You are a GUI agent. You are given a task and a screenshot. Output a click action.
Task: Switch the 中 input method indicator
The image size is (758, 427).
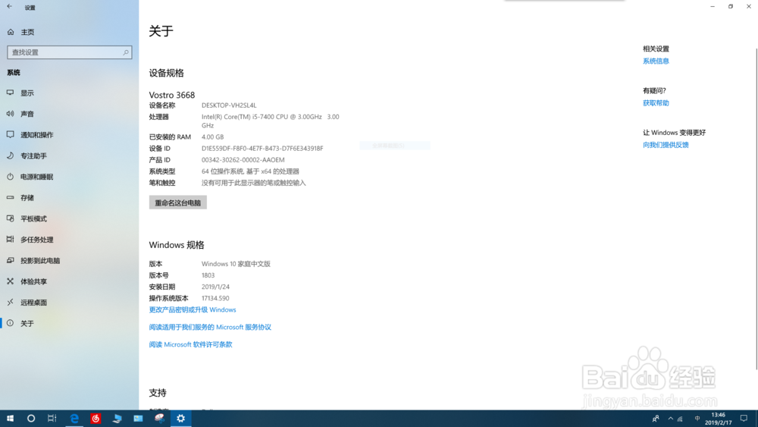click(697, 419)
